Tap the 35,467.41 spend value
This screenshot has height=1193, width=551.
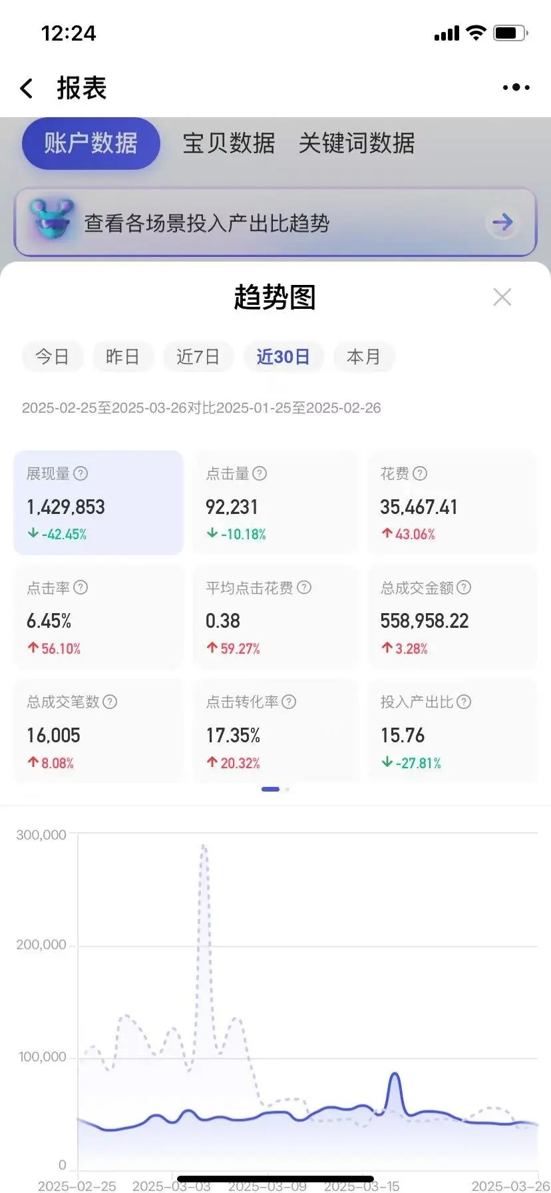pyautogui.click(x=419, y=507)
